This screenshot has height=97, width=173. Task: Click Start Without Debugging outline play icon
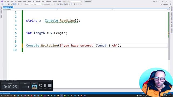click(52, 4)
